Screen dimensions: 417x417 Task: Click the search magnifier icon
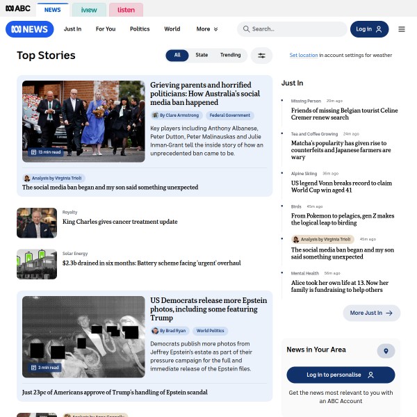tap(246, 29)
